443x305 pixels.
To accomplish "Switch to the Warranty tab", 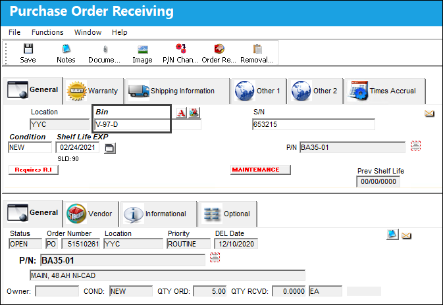I will tap(93, 91).
